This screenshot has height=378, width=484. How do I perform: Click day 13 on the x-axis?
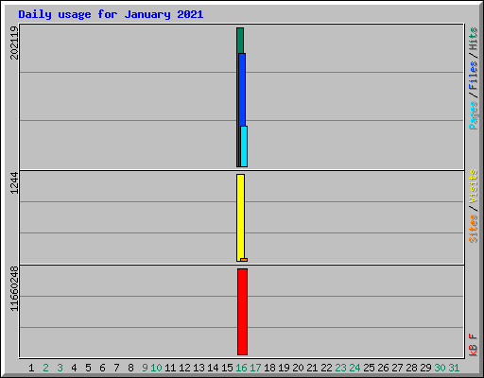(199, 368)
